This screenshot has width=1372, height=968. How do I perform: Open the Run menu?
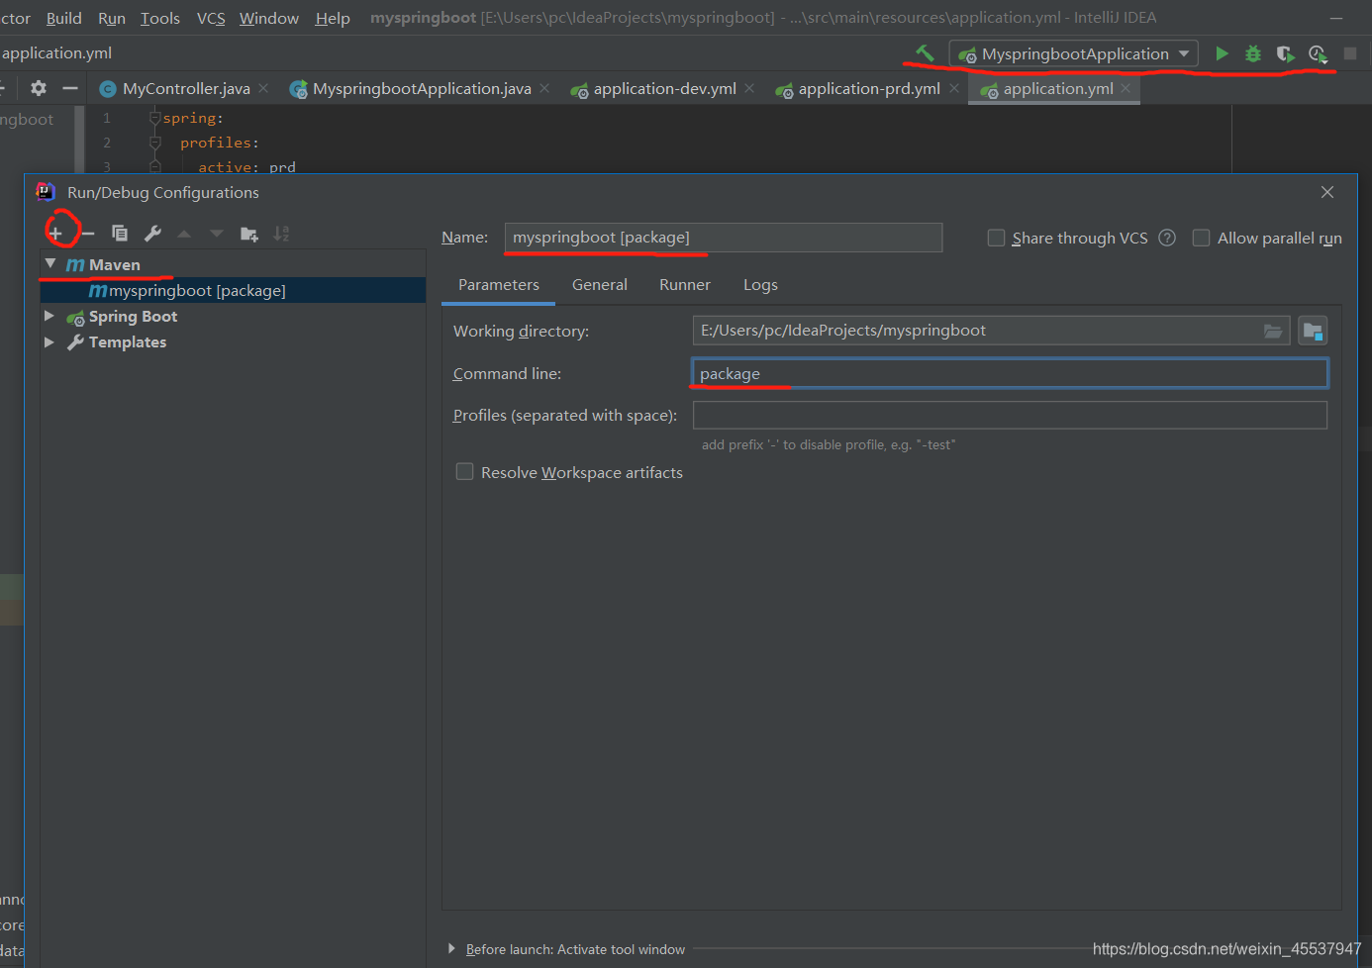[112, 18]
